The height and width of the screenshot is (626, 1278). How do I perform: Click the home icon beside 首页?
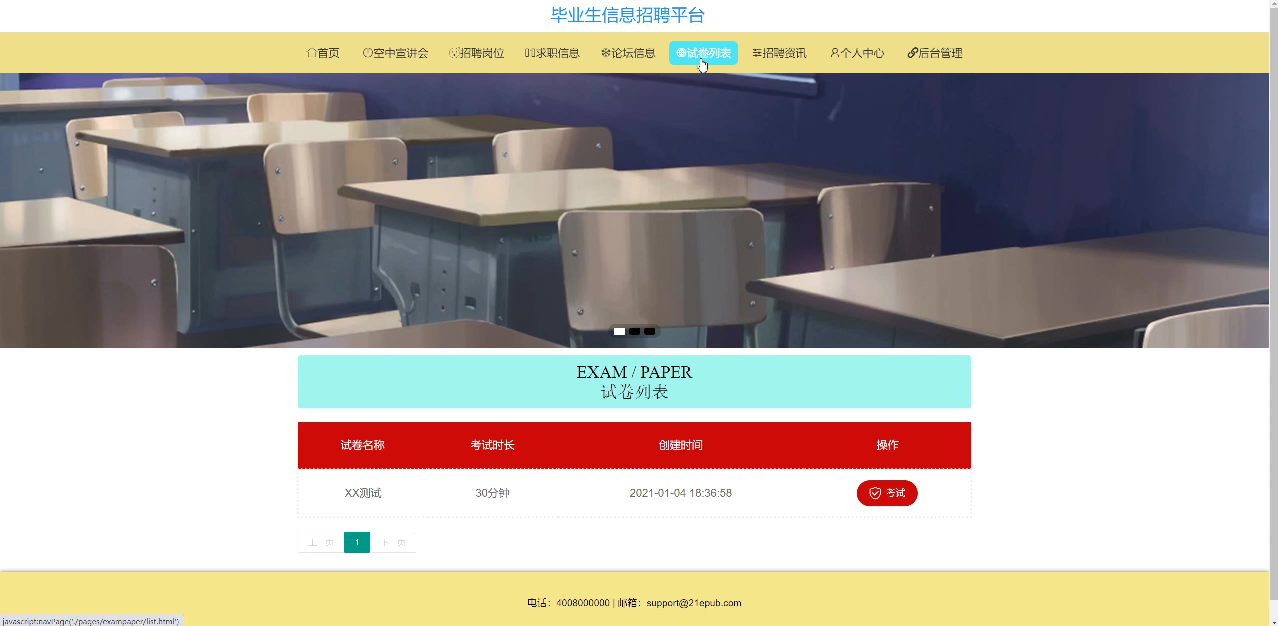[312, 53]
